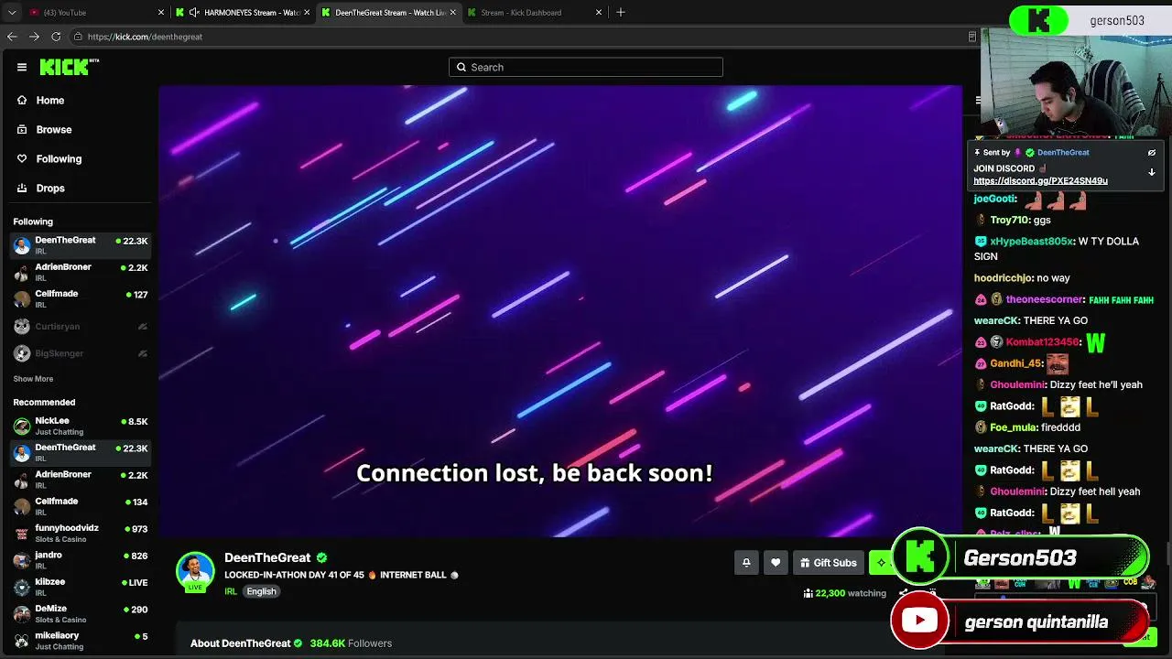Reload the current page

(56, 37)
